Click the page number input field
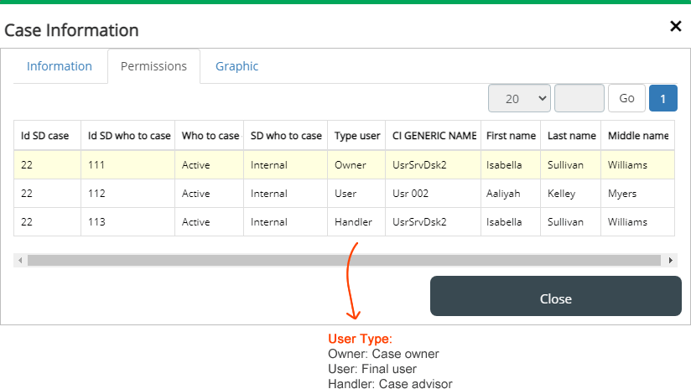This screenshot has width=691, height=389. tap(579, 98)
